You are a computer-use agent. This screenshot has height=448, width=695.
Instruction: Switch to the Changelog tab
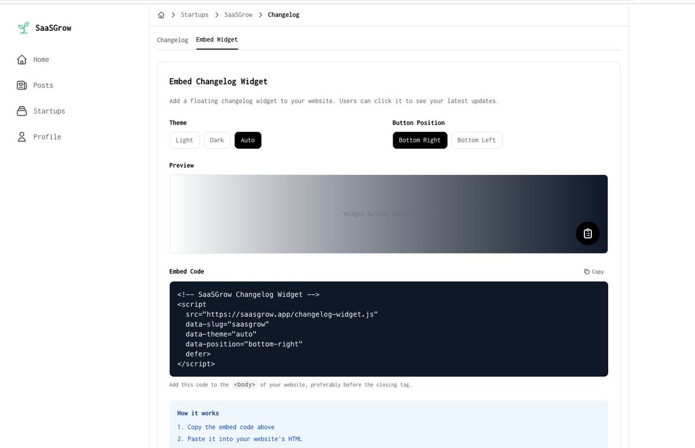tap(173, 40)
